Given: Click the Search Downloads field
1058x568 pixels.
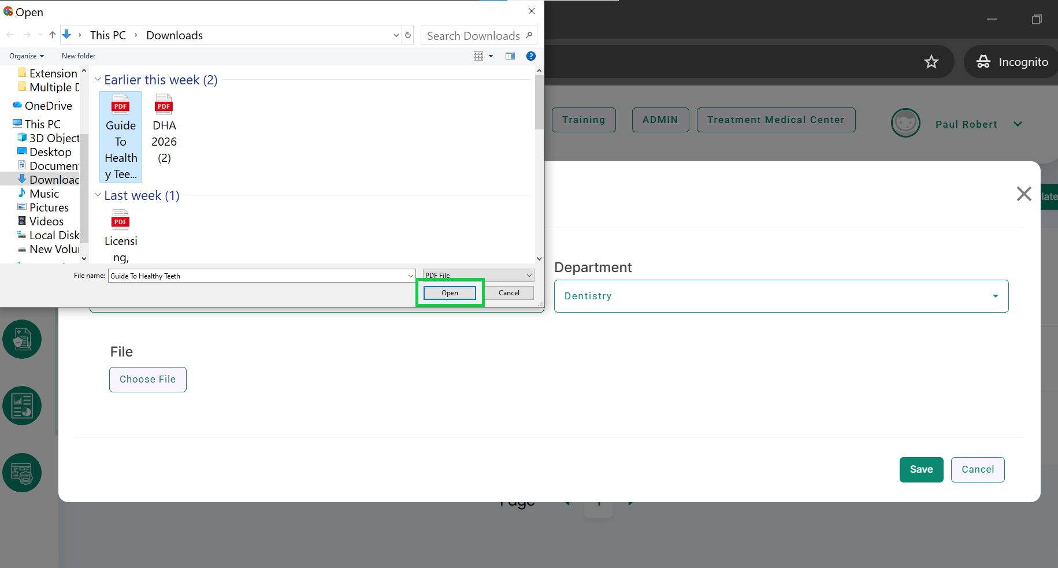Looking at the screenshot, I should [474, 36].
